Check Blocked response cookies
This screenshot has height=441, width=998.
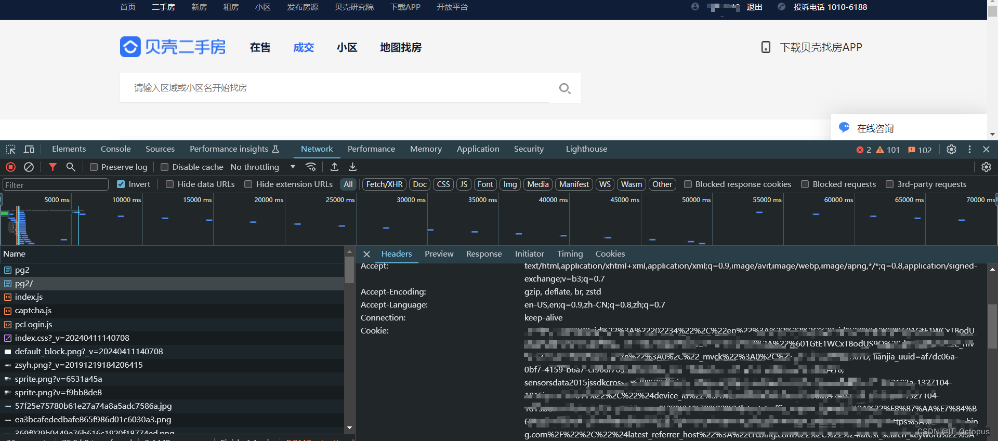pos(688,184)
